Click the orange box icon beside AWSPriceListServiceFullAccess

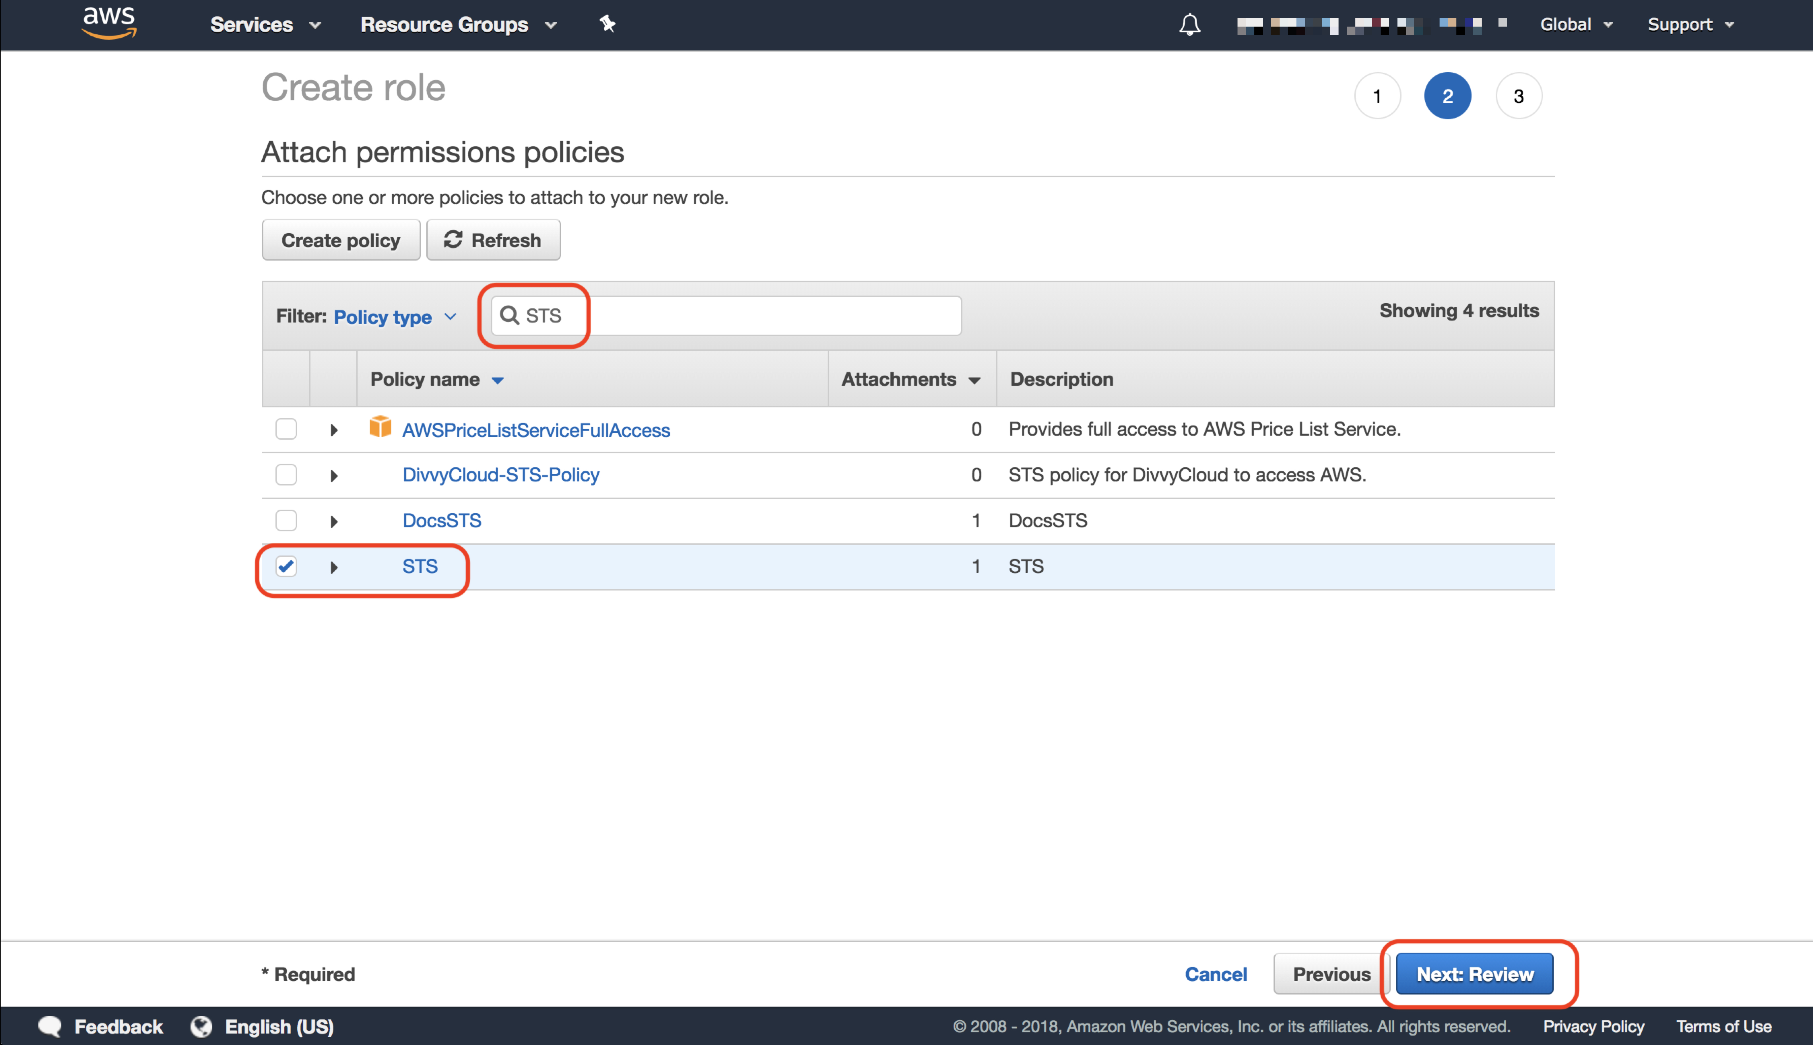380,426
